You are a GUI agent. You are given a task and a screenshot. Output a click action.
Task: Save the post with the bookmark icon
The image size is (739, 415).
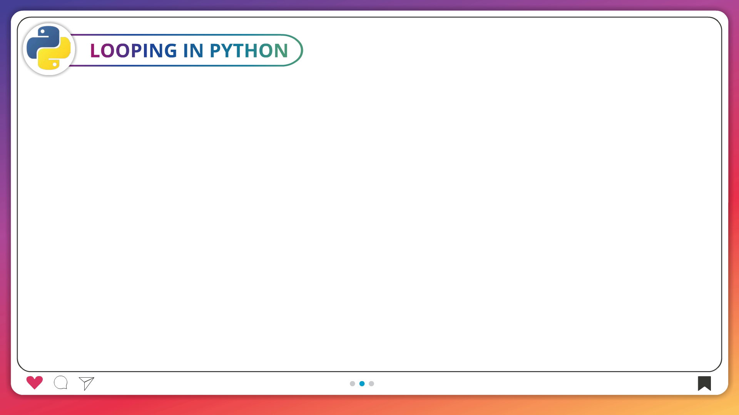(704, 383)
